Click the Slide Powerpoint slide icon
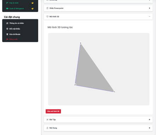This screenshot has height=135, width=156. pos(48,8)
